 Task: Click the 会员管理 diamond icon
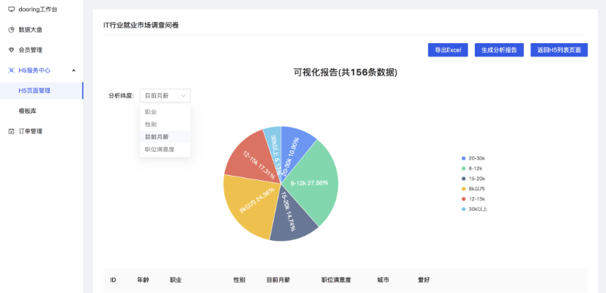click(x=11, y=50)
